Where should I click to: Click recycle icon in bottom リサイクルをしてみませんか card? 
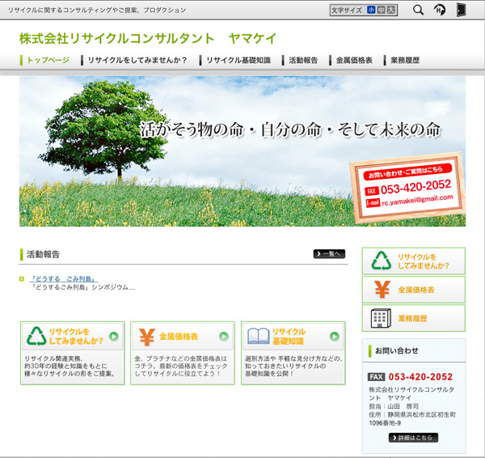coord(36,337)
